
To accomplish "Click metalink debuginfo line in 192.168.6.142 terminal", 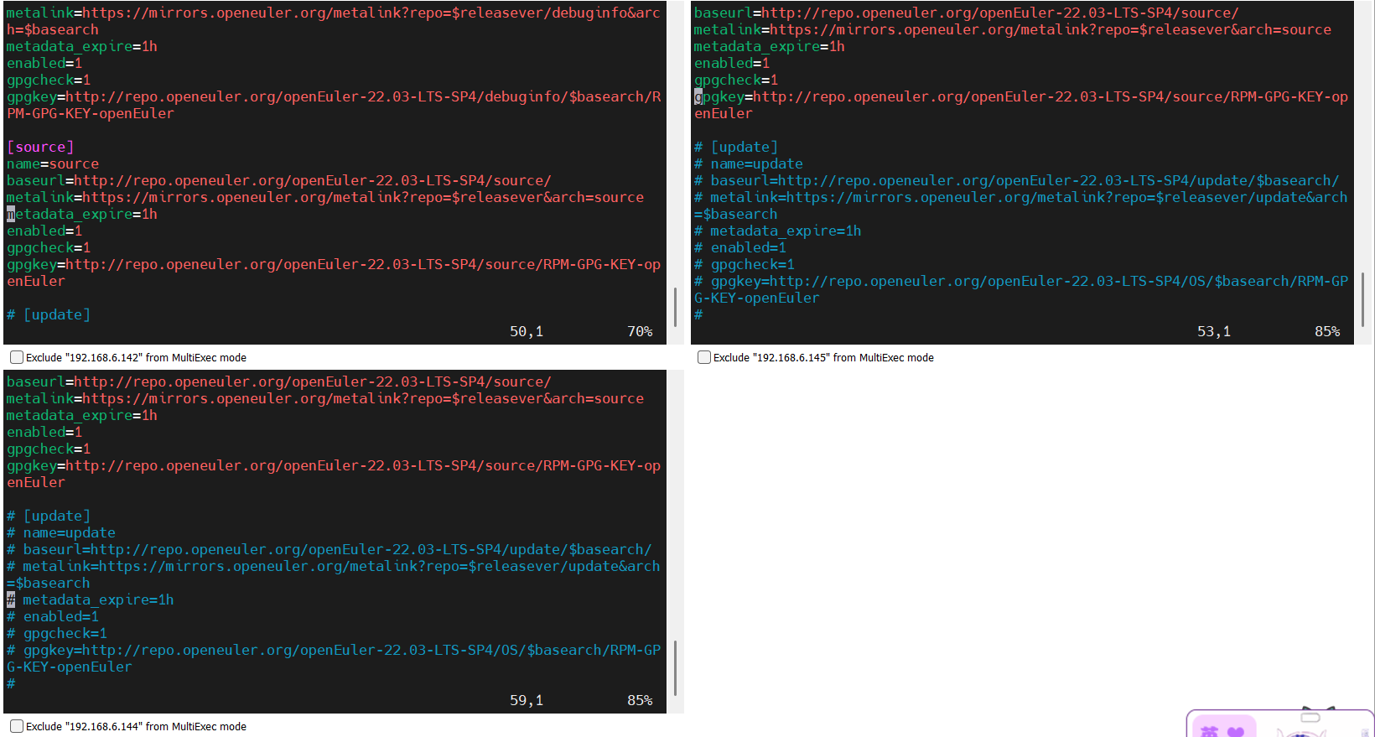I will [x=334, y=22].
